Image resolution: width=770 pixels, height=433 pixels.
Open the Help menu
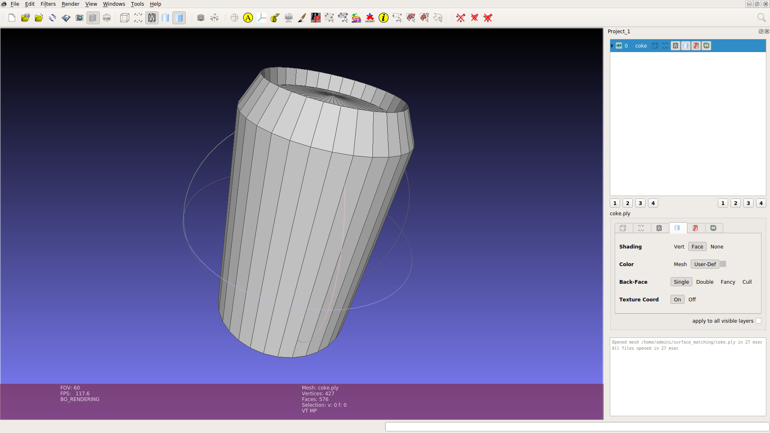point(156,4)
